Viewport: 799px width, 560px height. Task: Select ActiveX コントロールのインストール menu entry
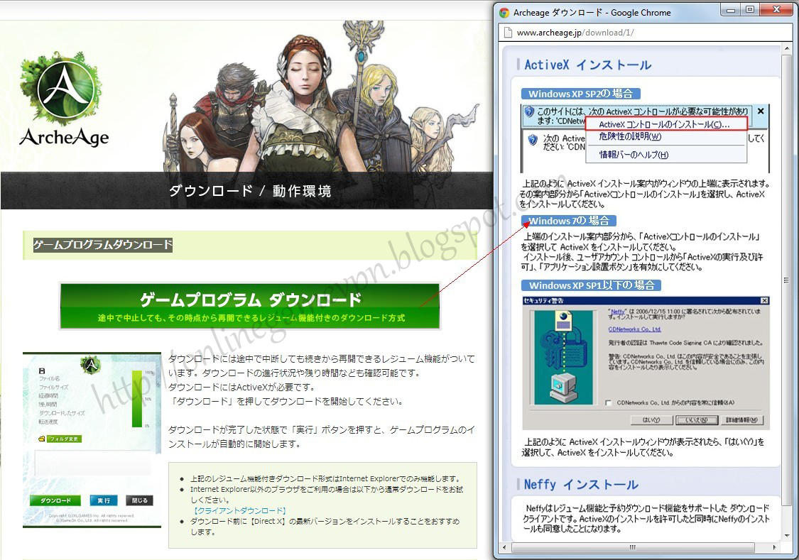(666, 123)
